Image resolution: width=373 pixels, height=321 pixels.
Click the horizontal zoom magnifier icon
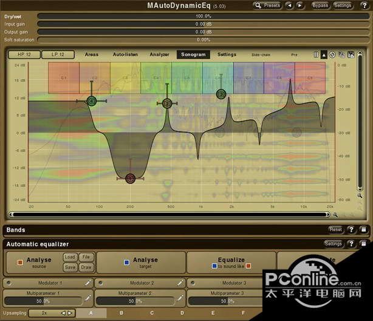(335, 215)
